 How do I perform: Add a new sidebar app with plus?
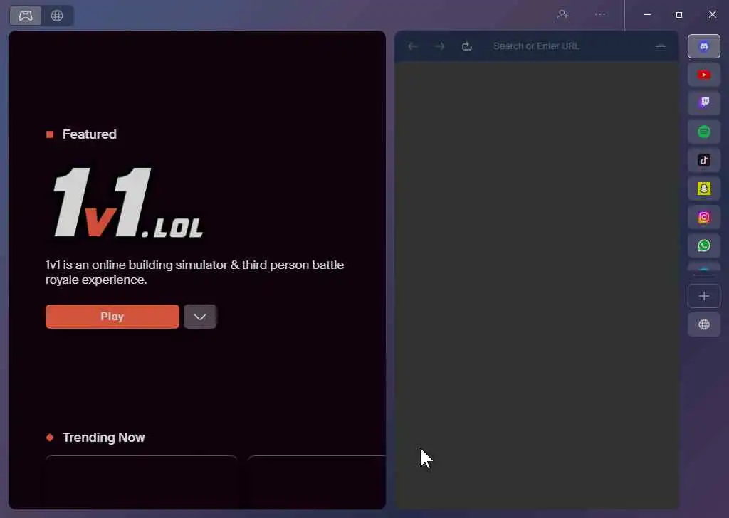pos(704,296)
